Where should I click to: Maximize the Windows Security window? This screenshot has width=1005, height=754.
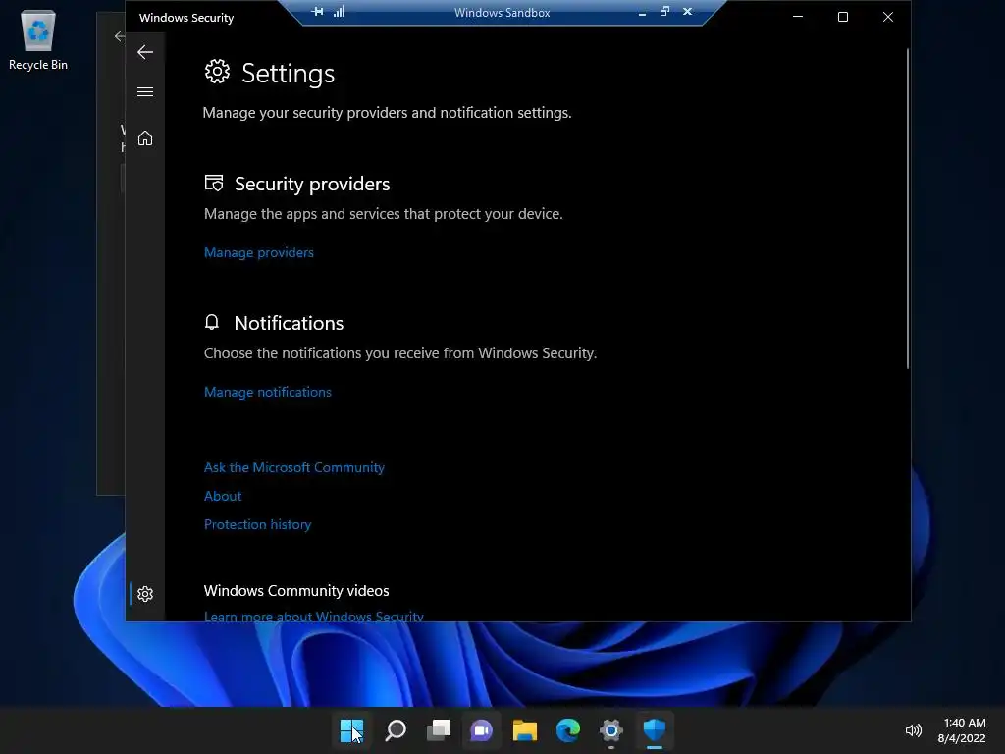click(x=843, y=17)
